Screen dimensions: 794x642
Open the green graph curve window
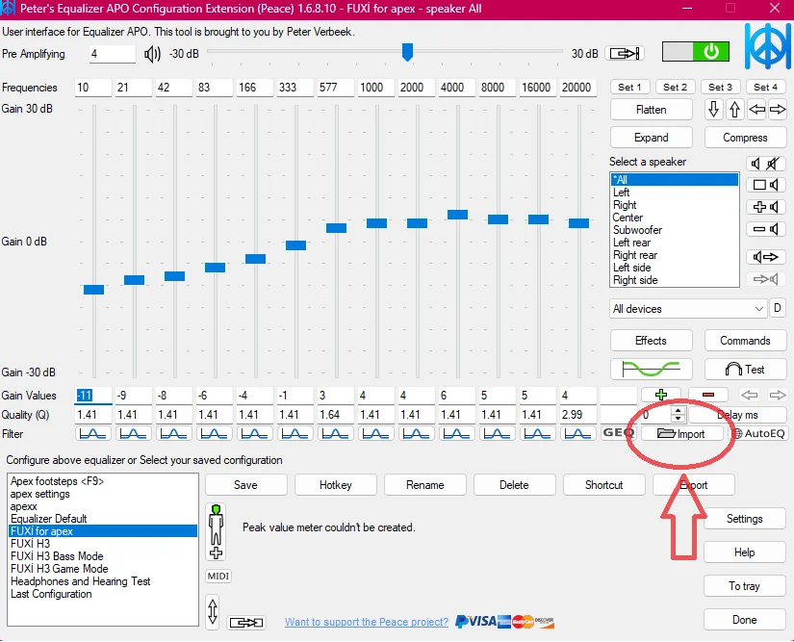[652, 369]
